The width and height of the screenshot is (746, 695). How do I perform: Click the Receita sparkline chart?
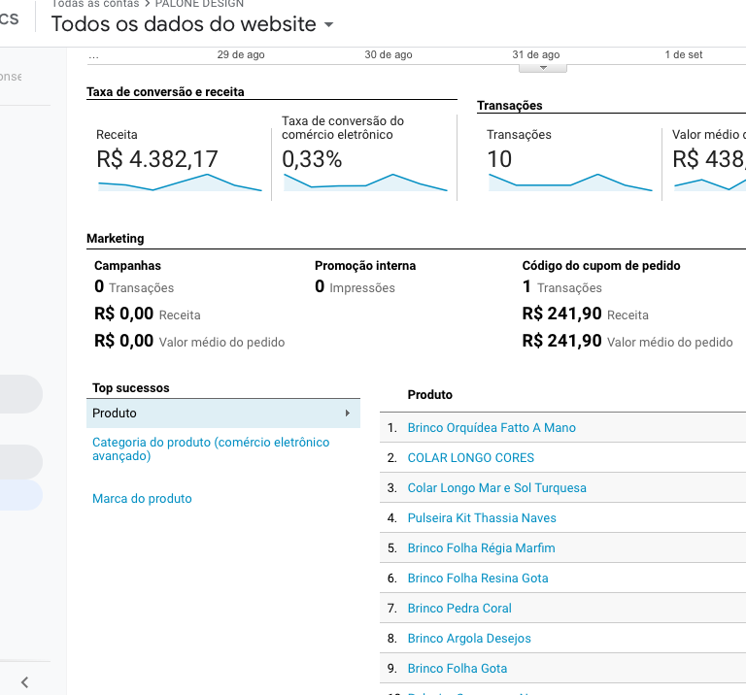click(x=180, y=182)
